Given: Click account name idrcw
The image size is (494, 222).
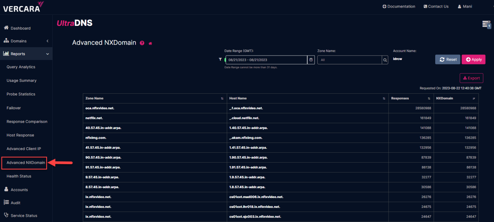Looking at the screenshot, I should click(398, 59).
